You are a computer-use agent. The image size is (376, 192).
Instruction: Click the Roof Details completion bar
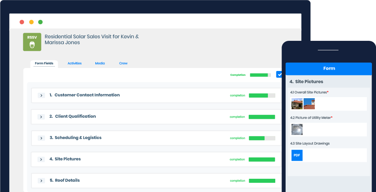click(x=262, y=181)
